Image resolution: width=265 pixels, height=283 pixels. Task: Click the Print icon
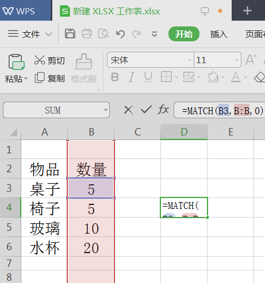point(87,34)
